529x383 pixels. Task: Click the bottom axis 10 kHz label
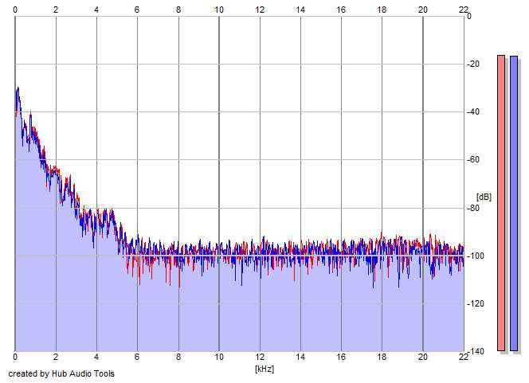(x=219, y=357)
